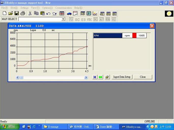174x130 pixels.
Task: Open log file via folder icon in dialog
Action: [x=107, y=77]
